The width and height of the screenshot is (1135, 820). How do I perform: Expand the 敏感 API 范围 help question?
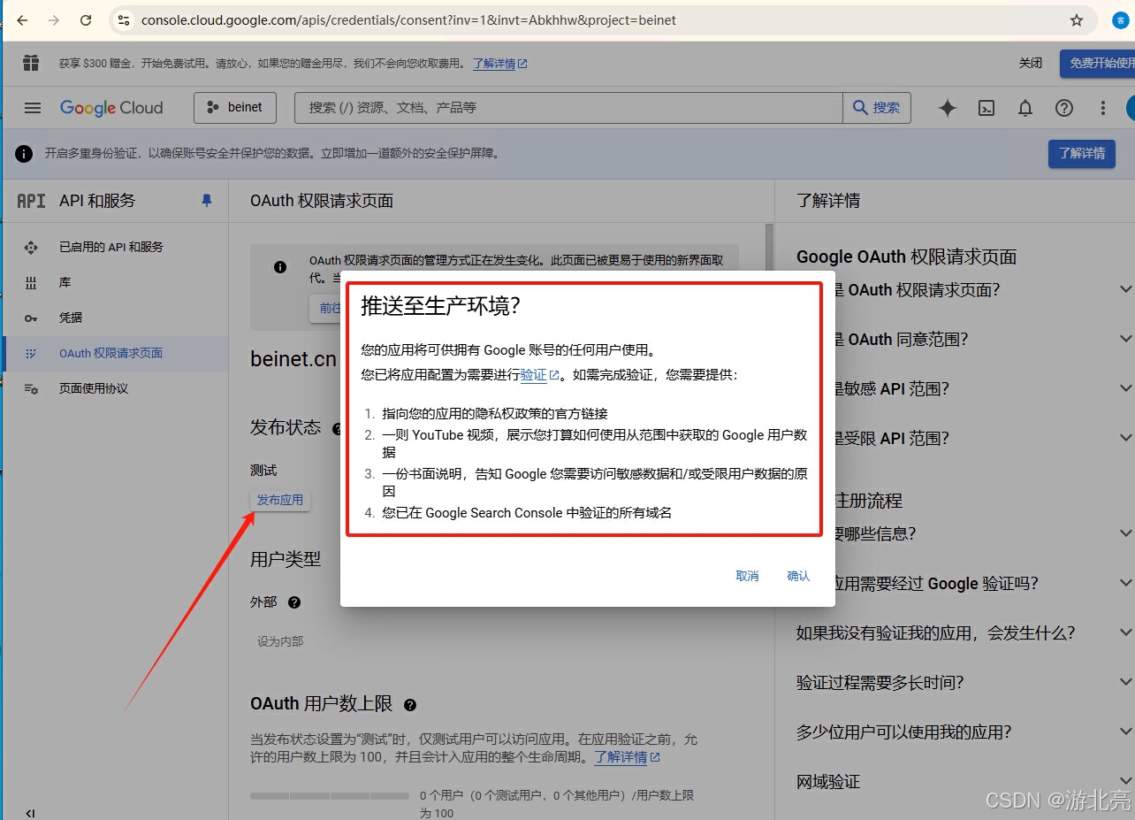(x=1125, y=388)
